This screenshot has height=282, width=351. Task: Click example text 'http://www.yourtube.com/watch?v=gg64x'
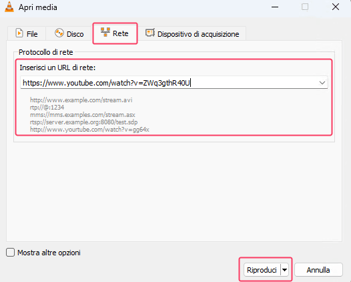[89, 130]
